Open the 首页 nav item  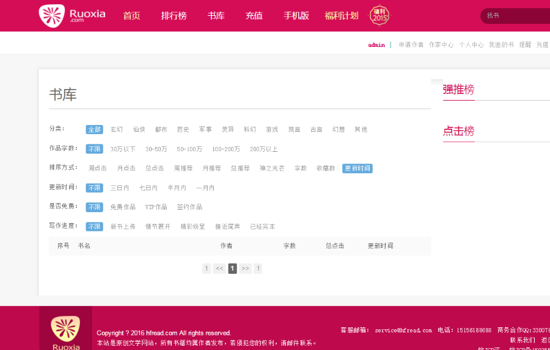point(131,16)
